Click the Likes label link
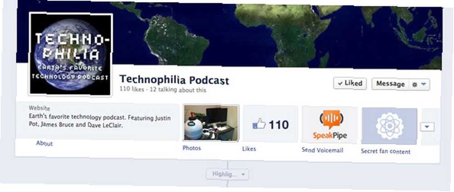454x192 pixels. [249, 149]
